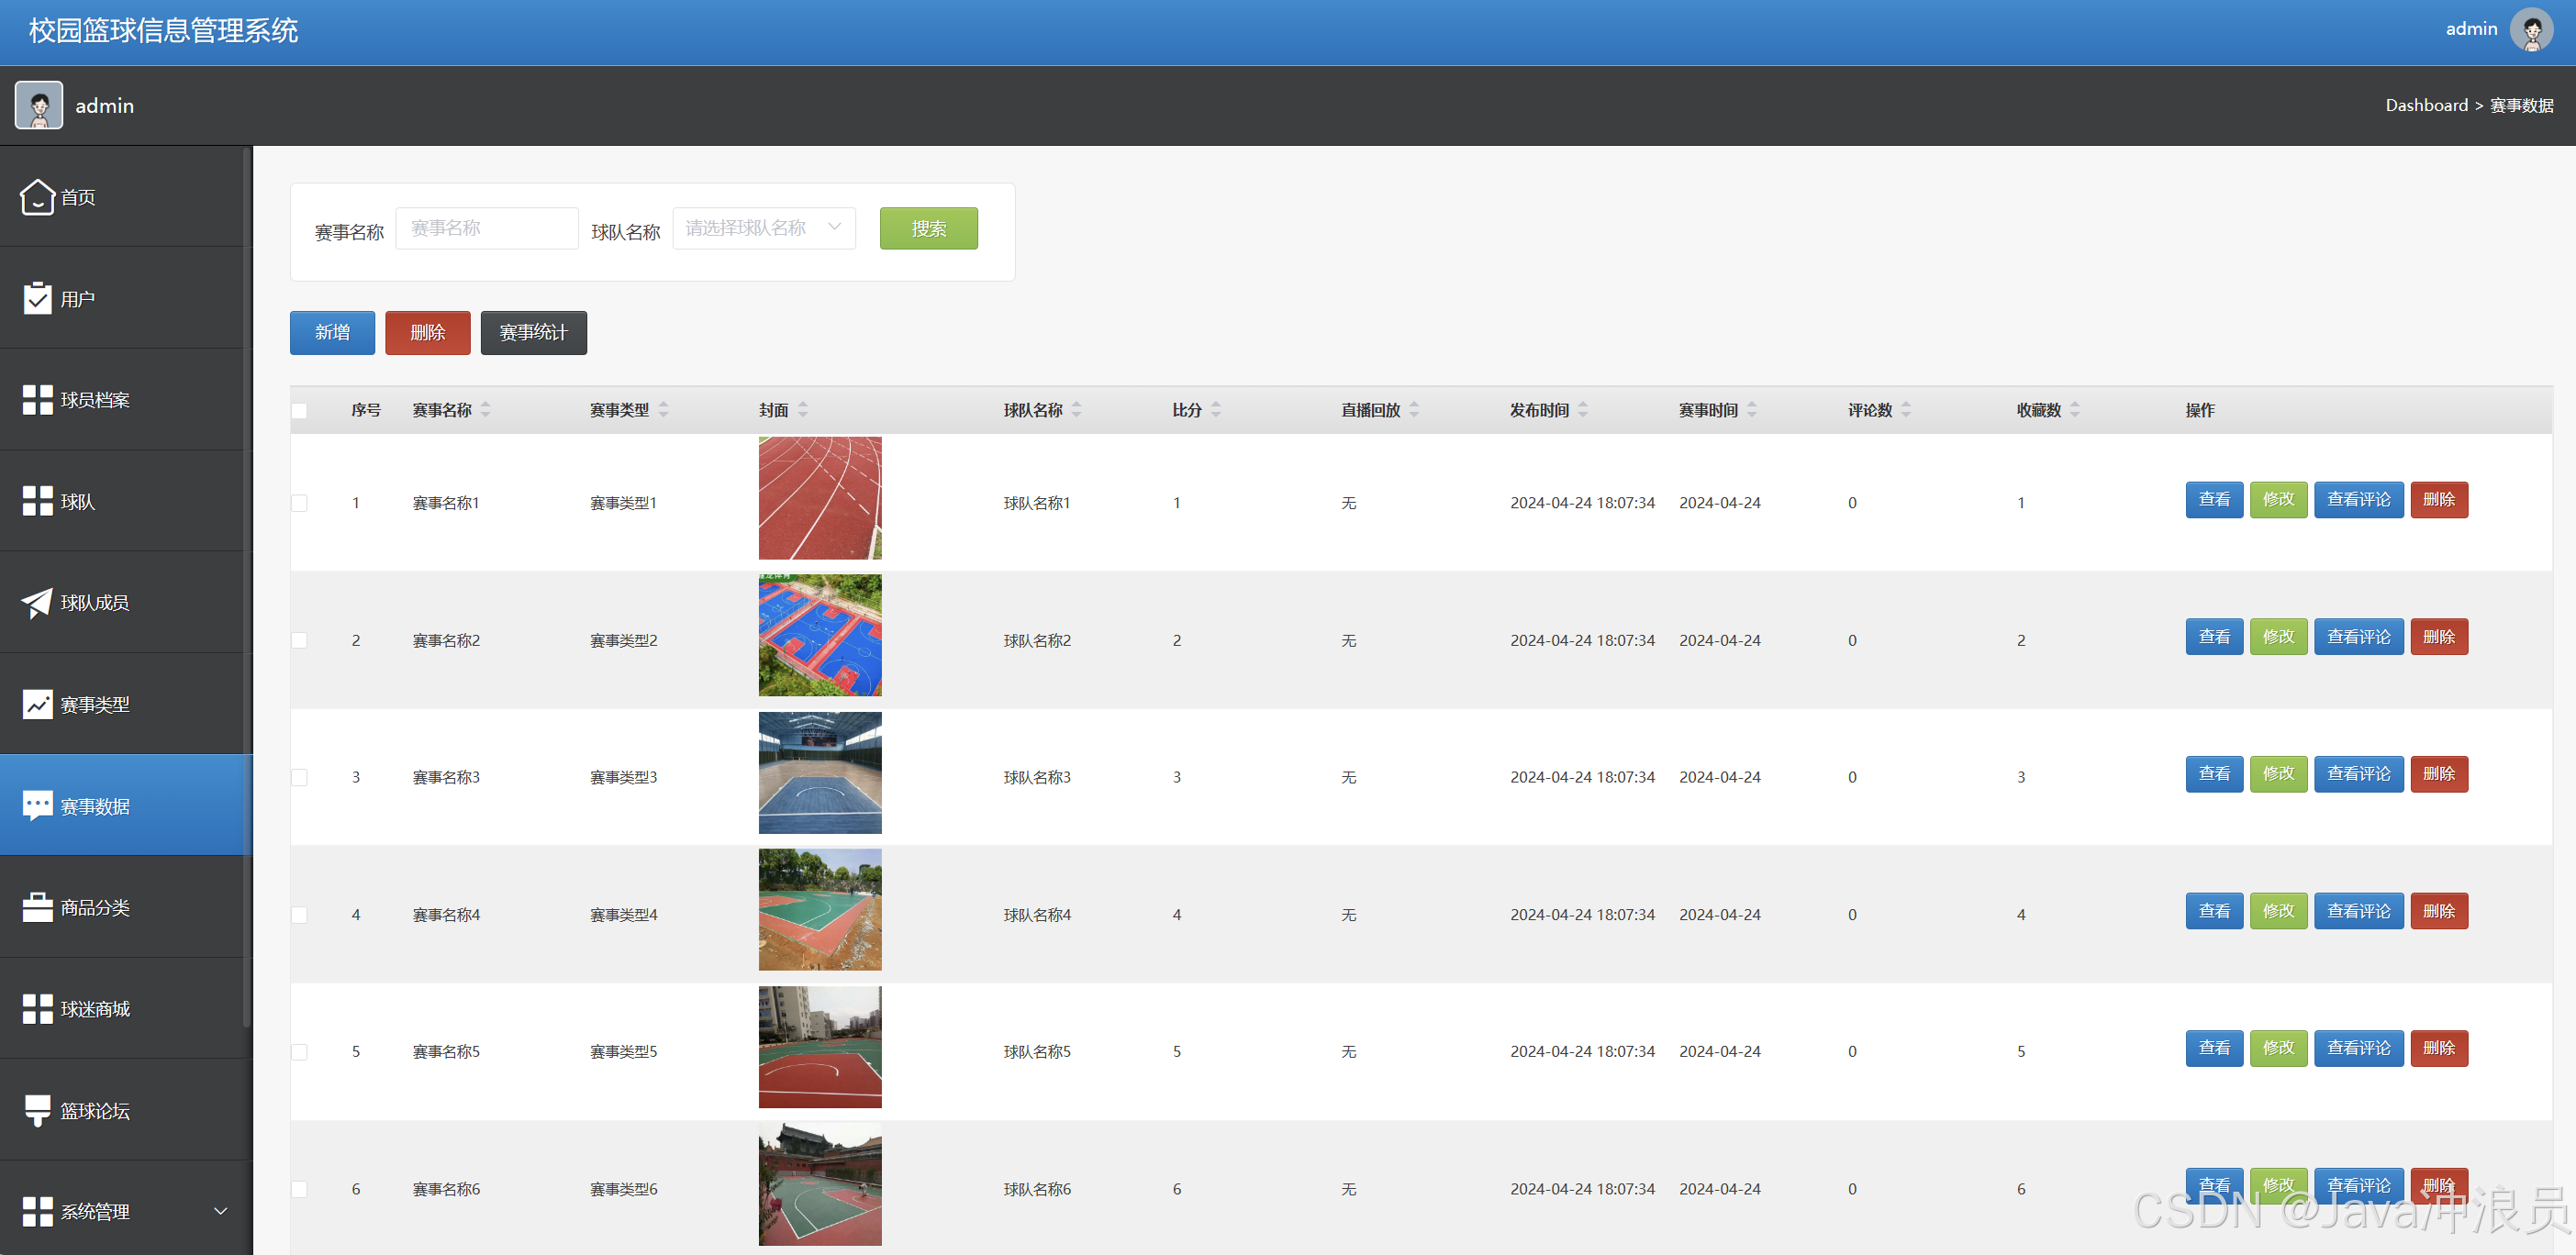Click the green 搜索 button

(x=927, y=229)
